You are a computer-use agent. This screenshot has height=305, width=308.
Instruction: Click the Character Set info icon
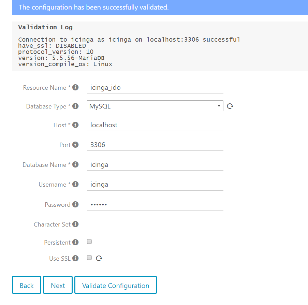[x=75, y=224]
